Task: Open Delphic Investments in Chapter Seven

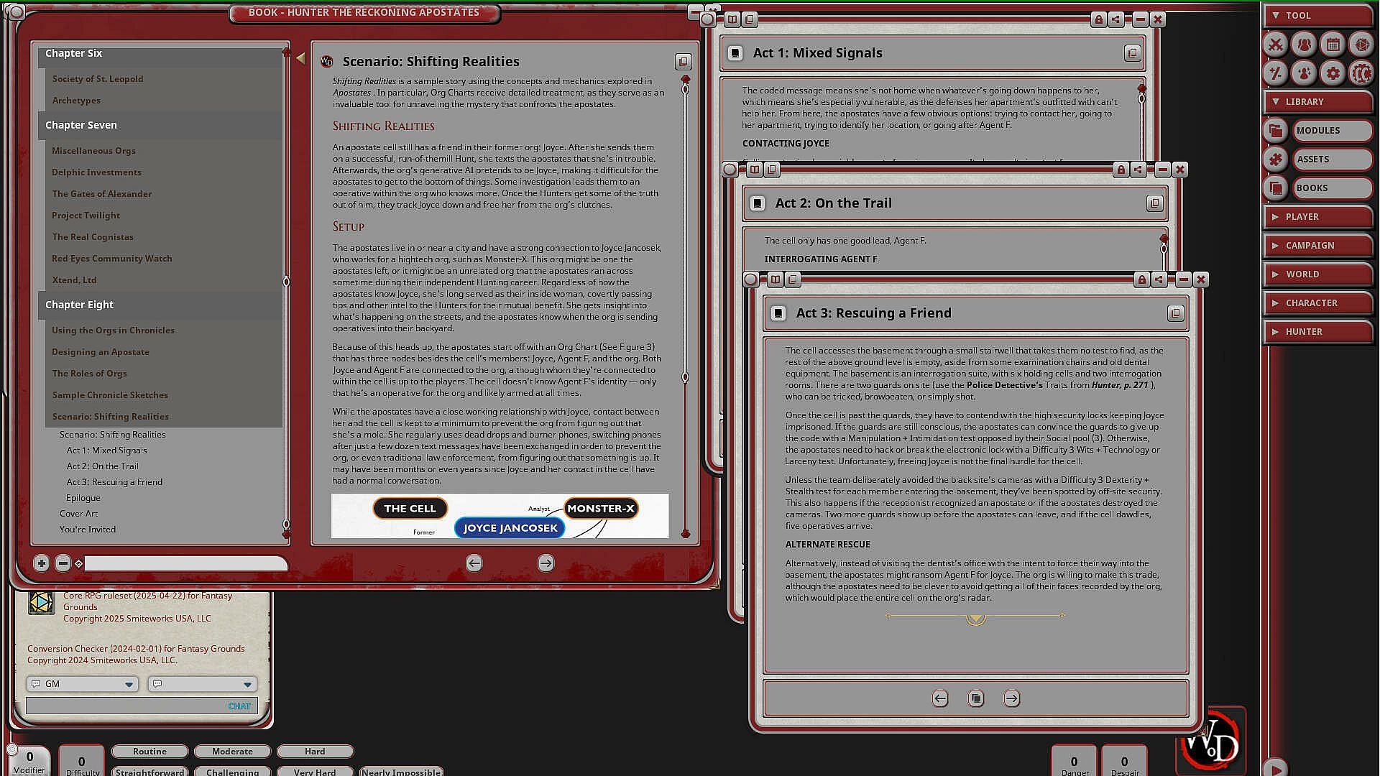Action: tap(96, 172)
